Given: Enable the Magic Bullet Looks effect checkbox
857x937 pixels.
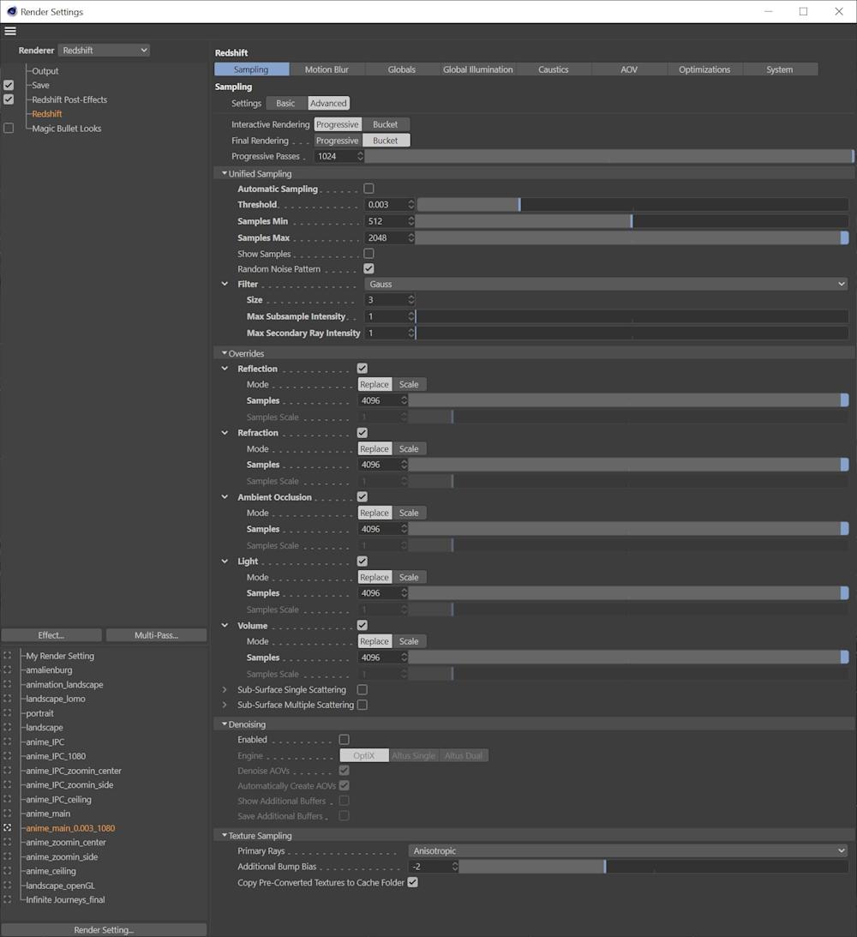Looking at the screenshot, I should [x=9, y=129].
